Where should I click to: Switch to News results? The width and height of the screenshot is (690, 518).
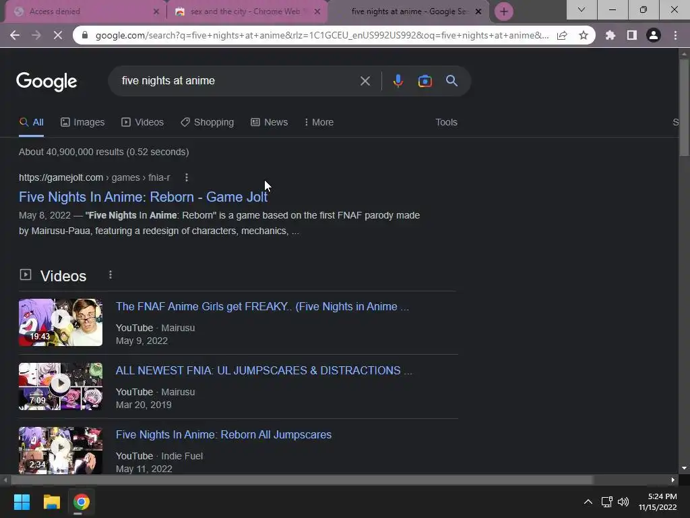[270, 123]
